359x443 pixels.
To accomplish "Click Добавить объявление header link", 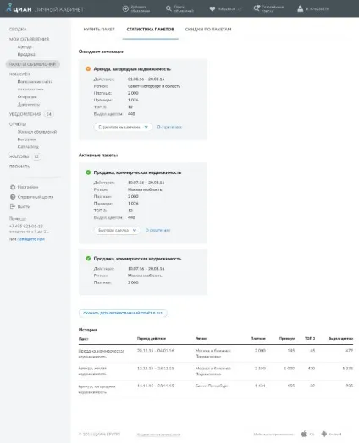I will [x=141, y=8].
